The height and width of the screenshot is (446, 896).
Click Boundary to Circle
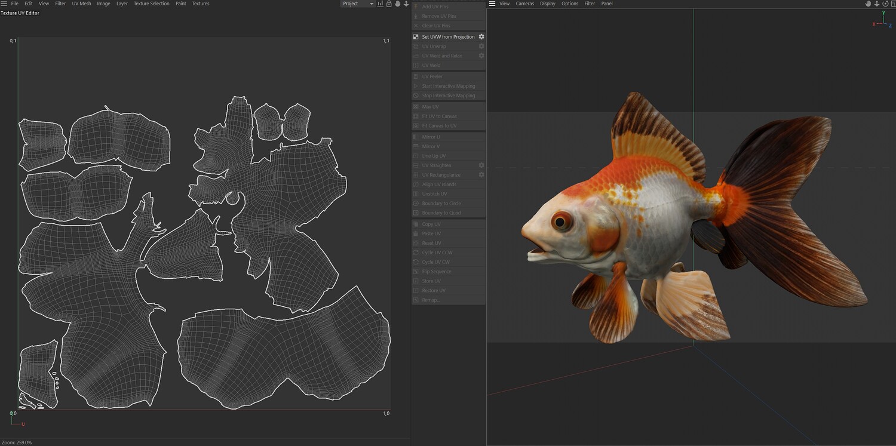point(449,204)
